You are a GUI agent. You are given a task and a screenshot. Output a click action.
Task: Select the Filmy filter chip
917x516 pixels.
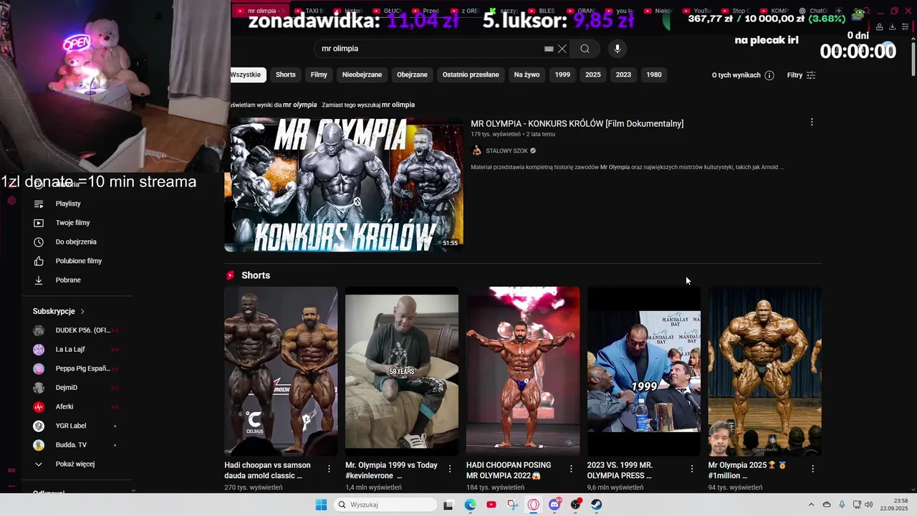[x=319, y=75]
